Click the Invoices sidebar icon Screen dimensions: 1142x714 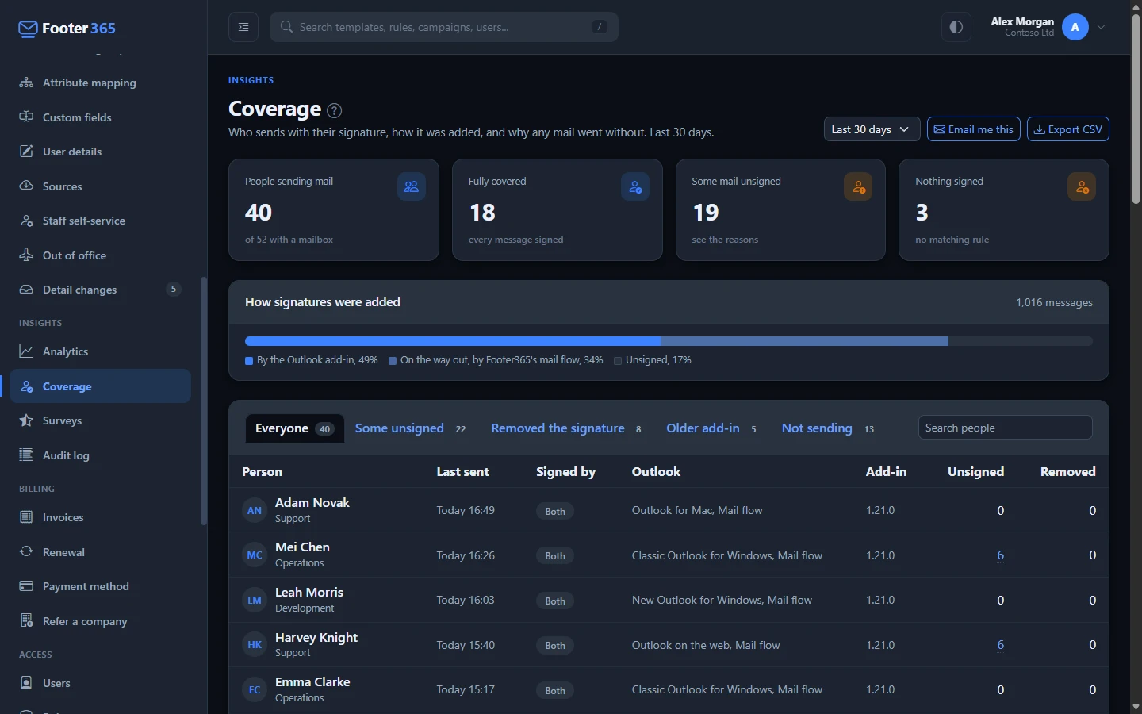pos(26,517)
